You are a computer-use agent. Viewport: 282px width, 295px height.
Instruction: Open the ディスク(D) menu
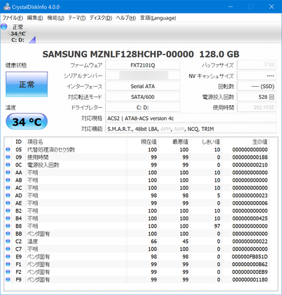101,18
